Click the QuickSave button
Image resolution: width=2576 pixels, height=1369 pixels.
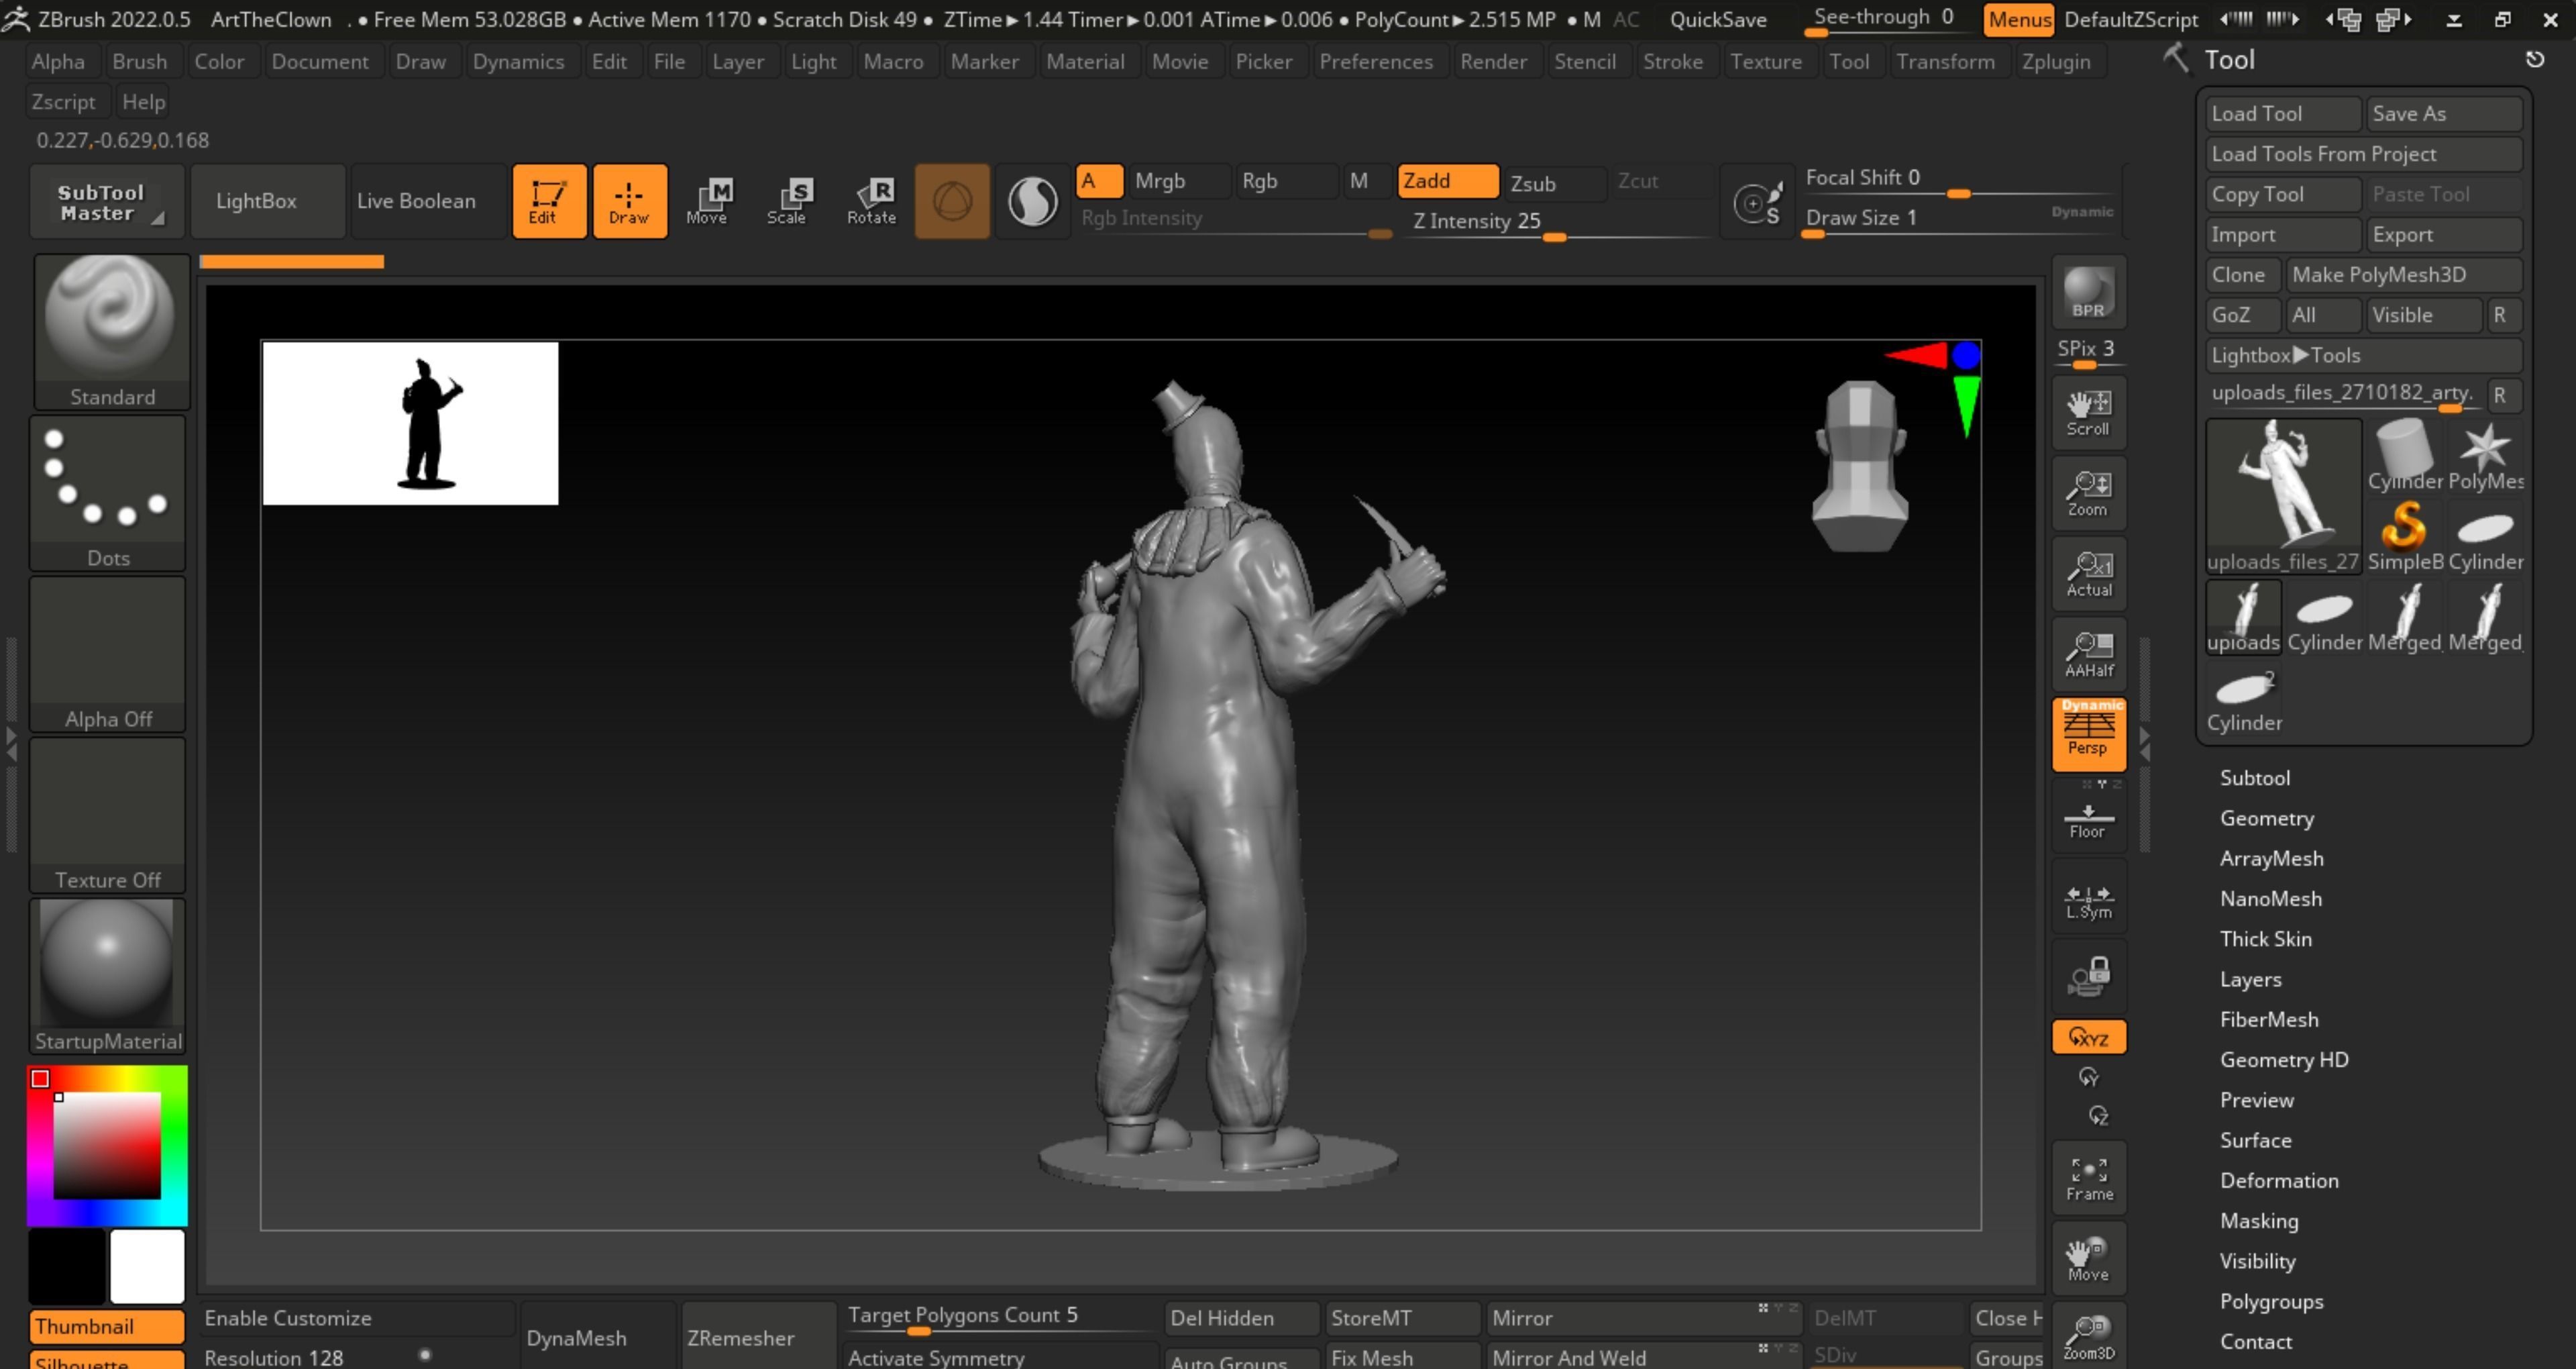(1717, 19)
